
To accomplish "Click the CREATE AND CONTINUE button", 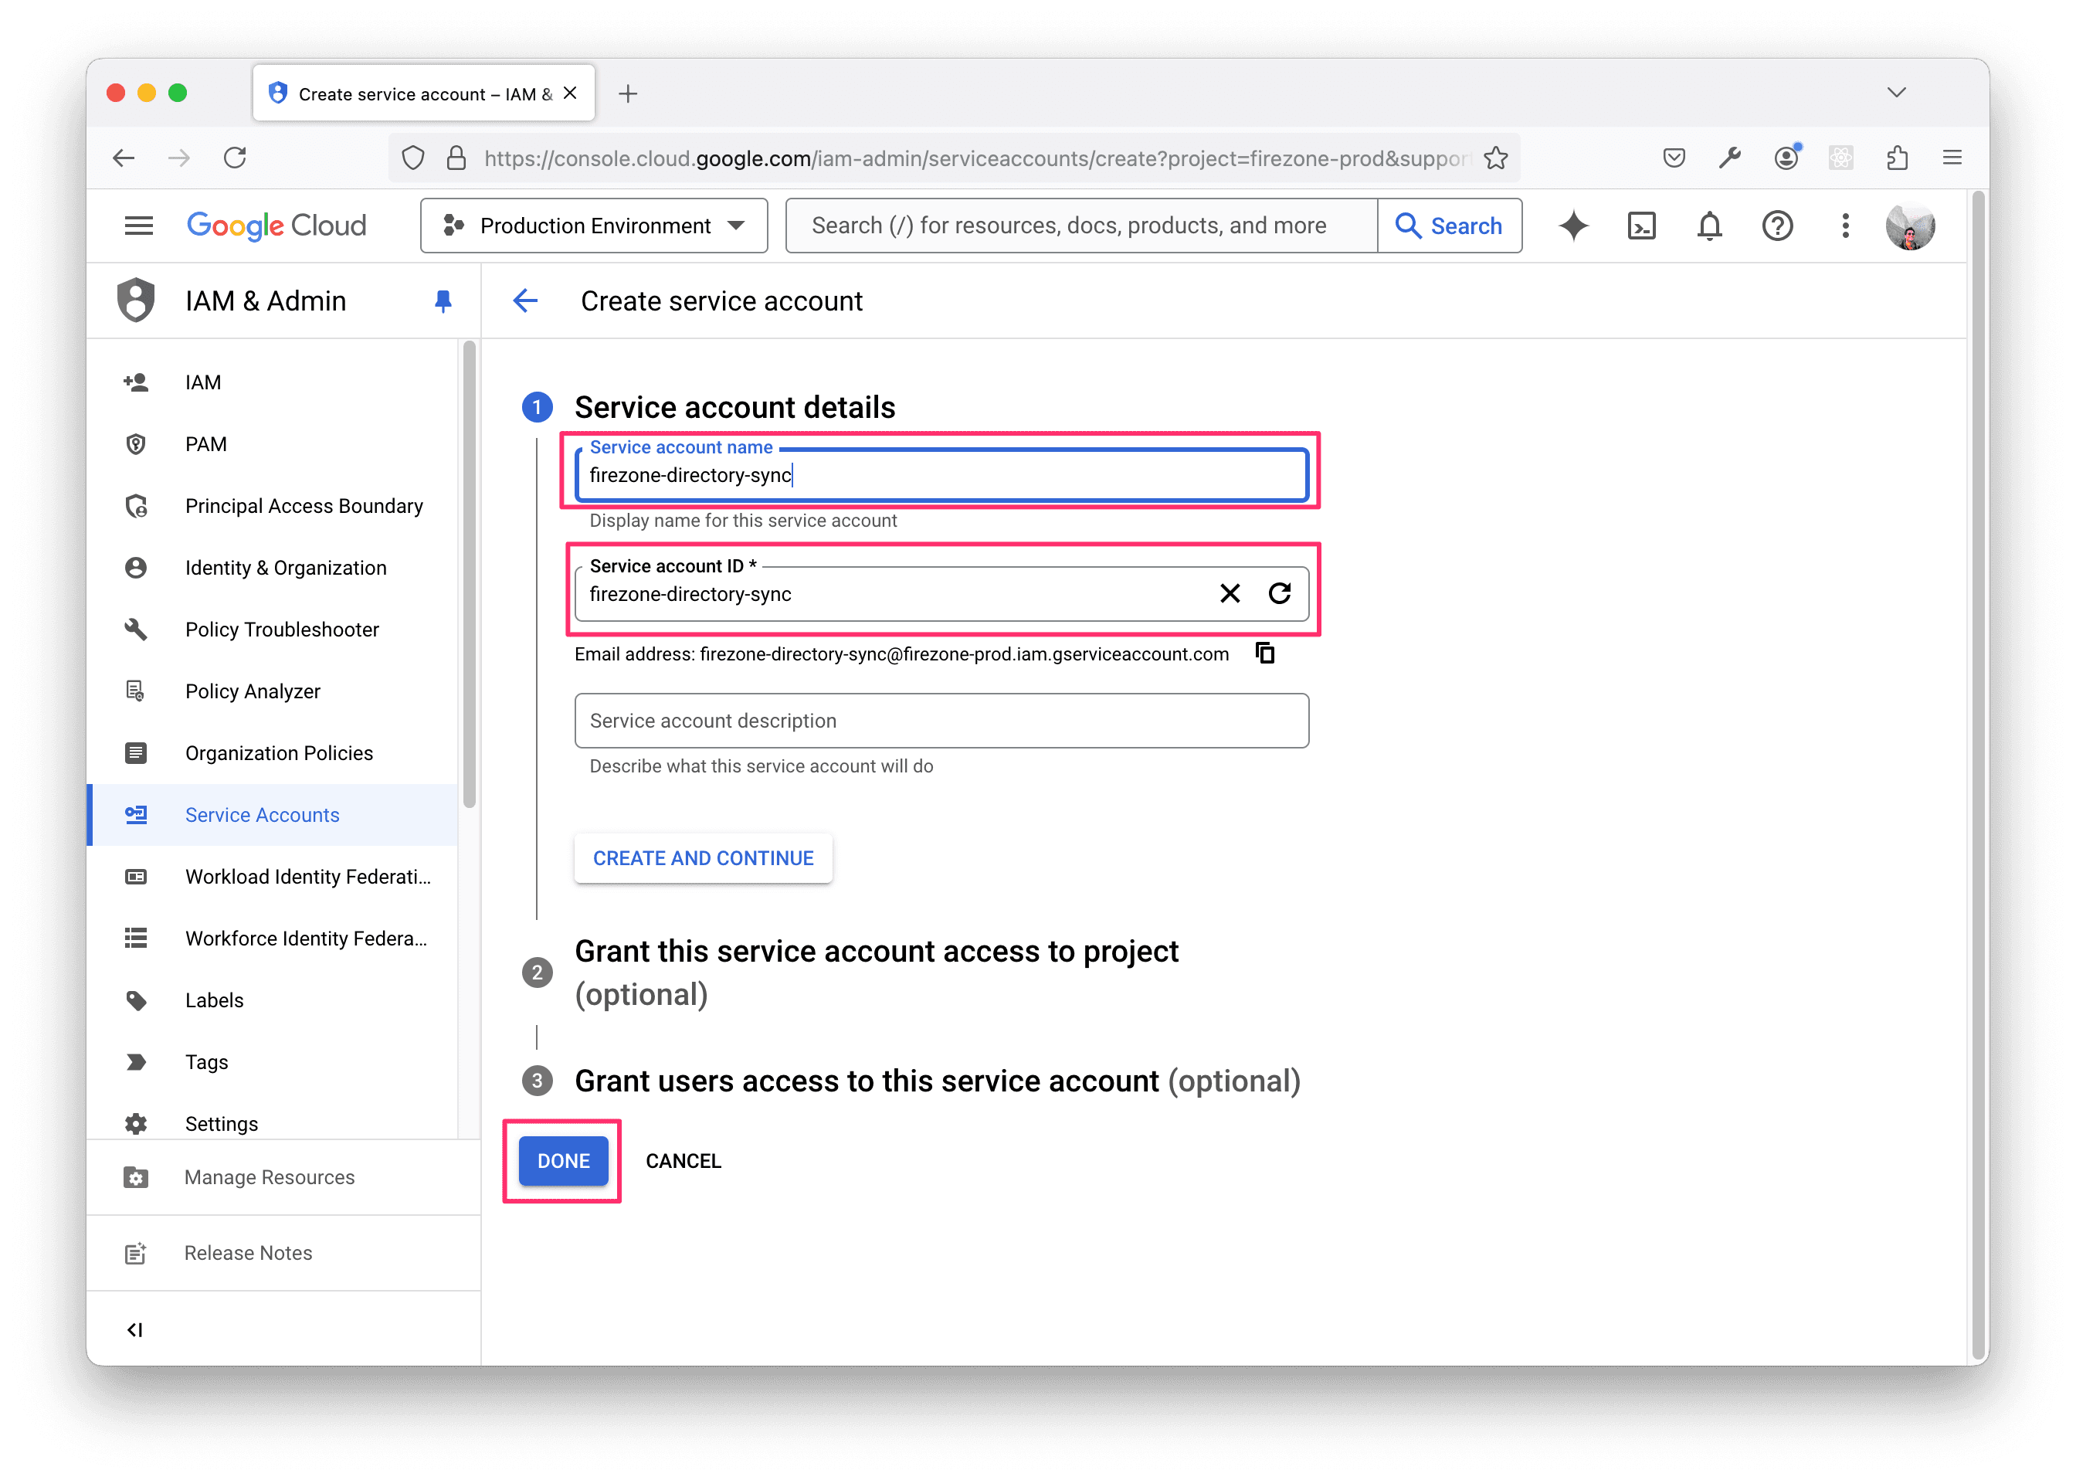I will (704, 858).
